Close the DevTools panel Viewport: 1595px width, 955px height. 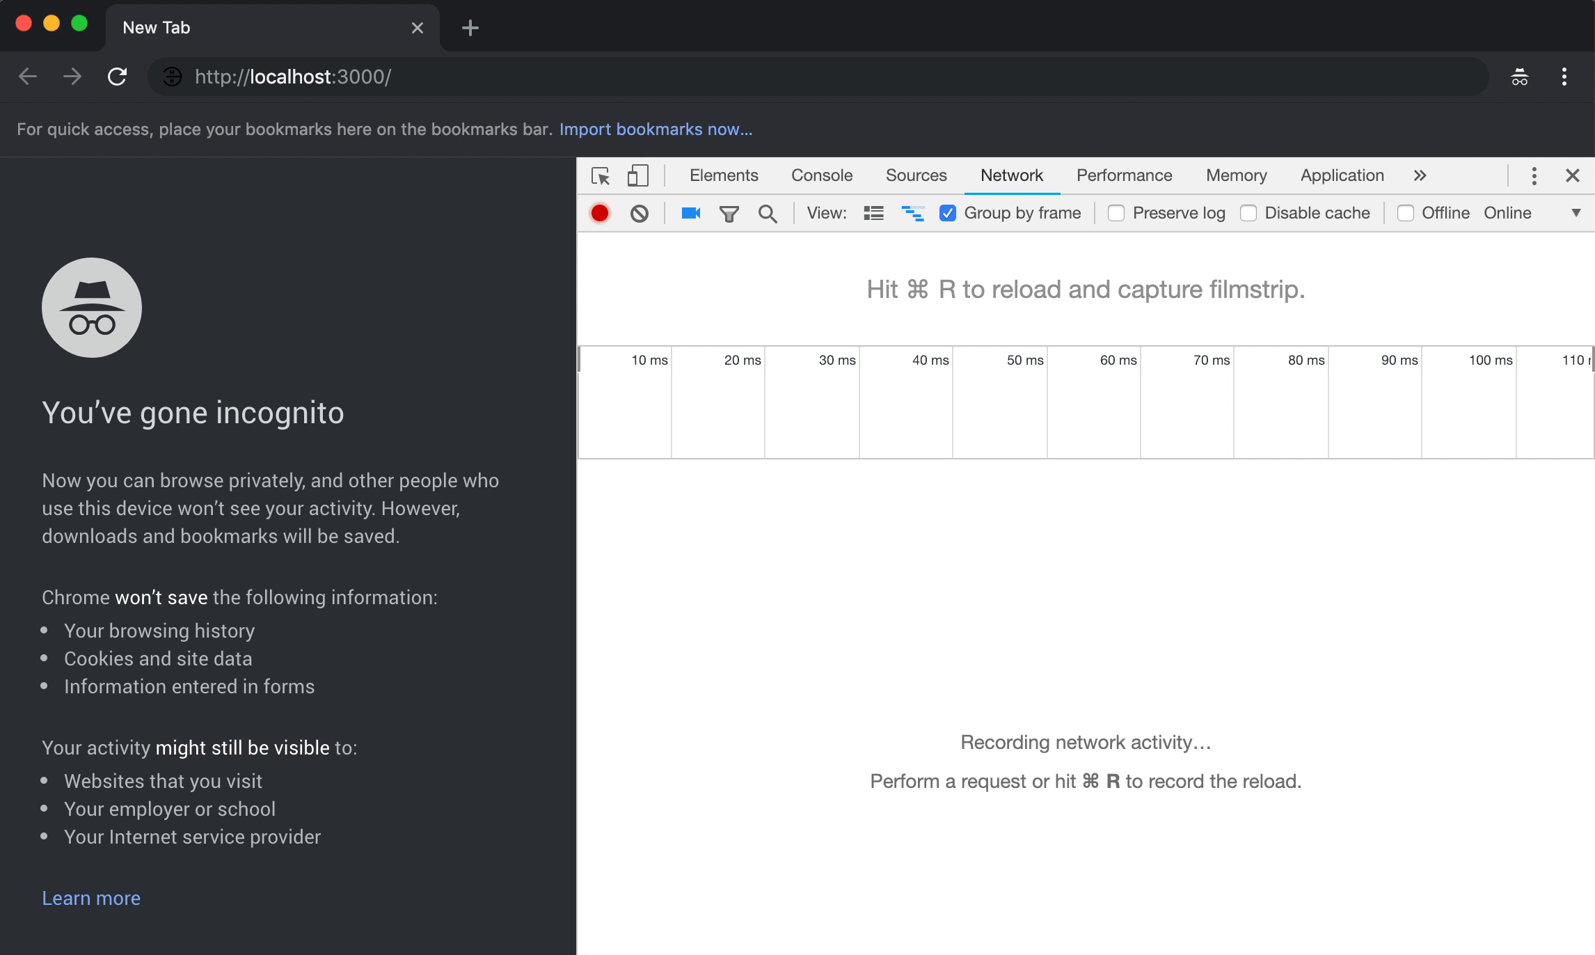click(x=1572, y=175)
